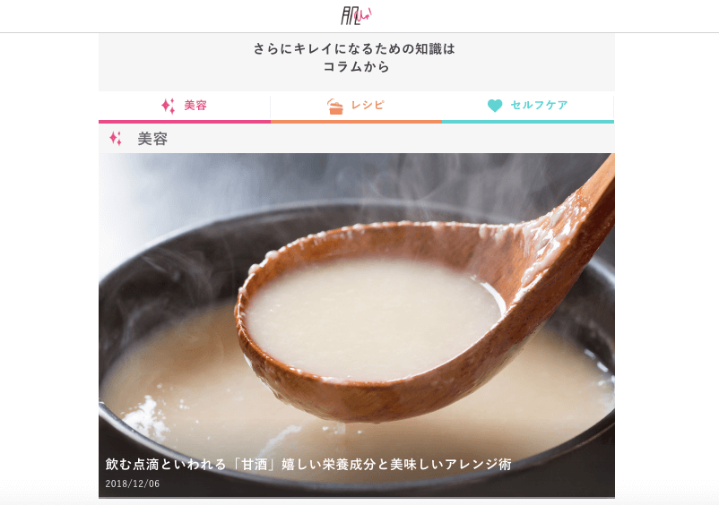Open the レシピ tab label
This screenshot has width=719, height=505.
coord(368,105)
